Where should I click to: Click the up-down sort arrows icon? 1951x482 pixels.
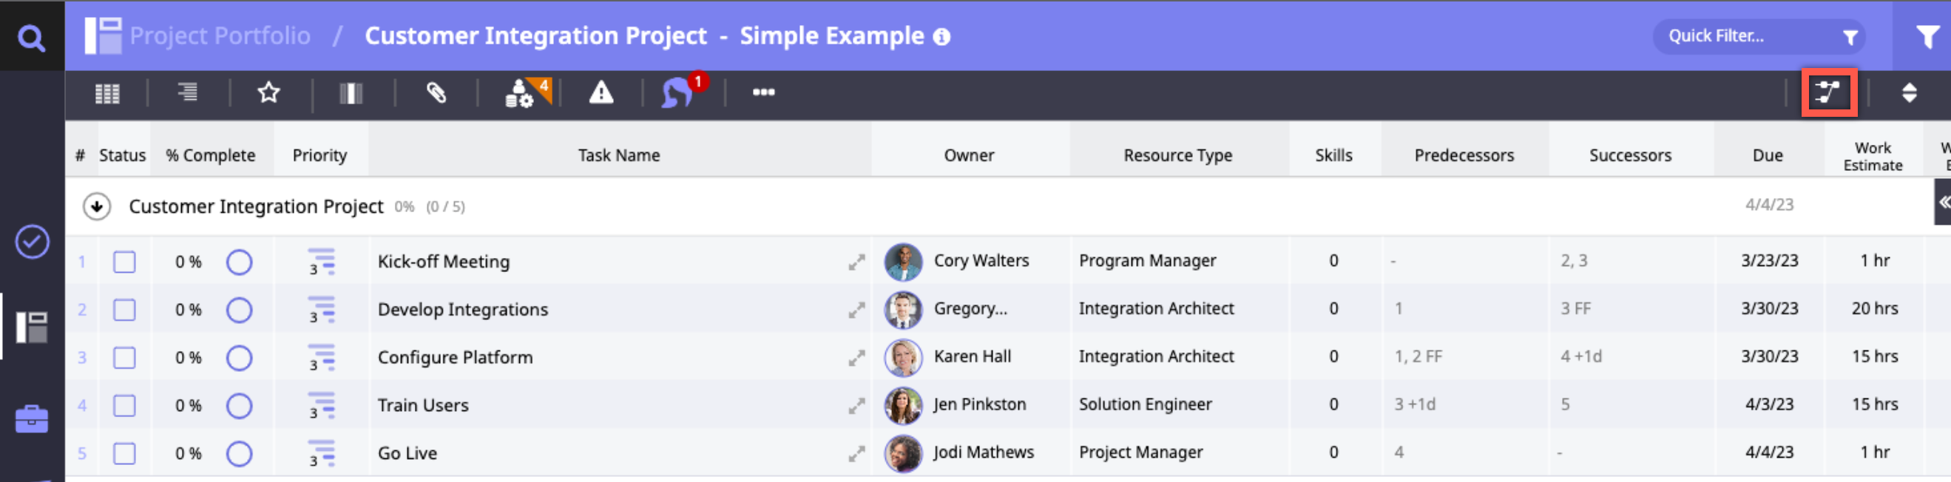point(1910,92)
